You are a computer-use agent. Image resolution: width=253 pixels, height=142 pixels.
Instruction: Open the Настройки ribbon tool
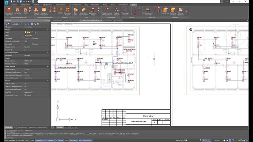17,11
